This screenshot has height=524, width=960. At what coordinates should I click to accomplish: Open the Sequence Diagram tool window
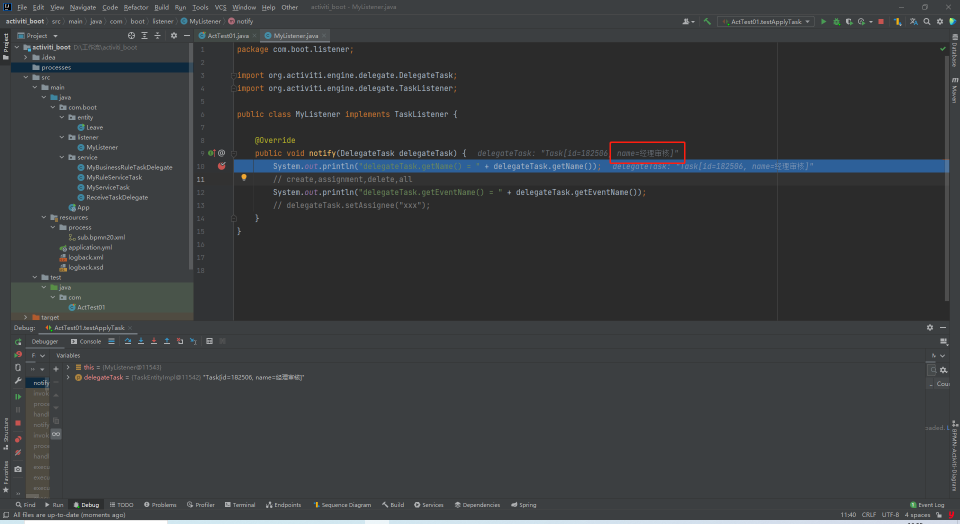click(x=342, y=505)
